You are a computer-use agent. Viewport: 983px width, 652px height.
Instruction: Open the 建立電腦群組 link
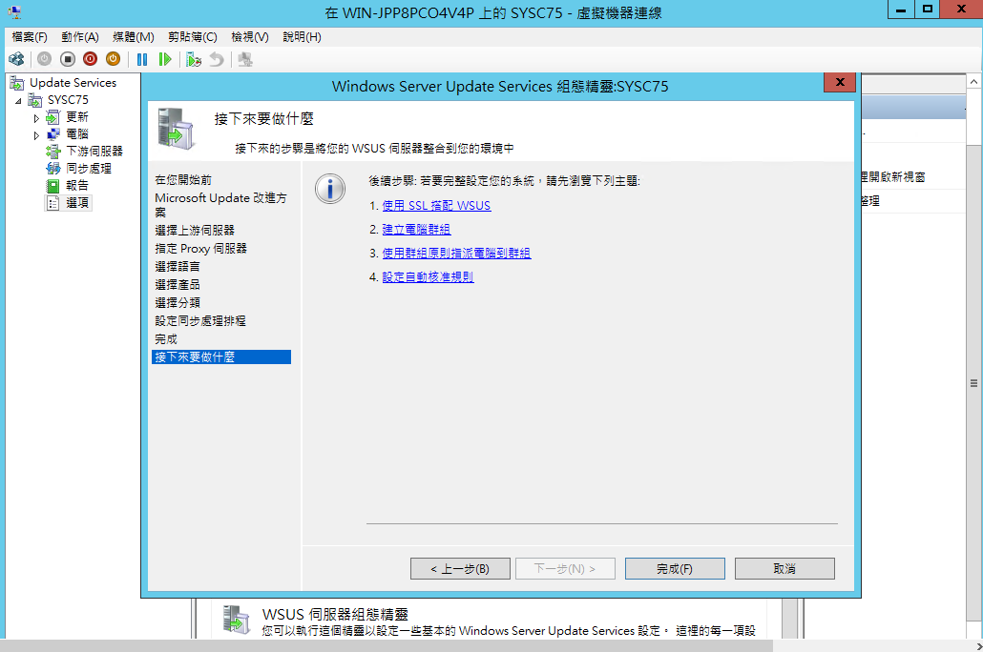(x=416, y=229)
